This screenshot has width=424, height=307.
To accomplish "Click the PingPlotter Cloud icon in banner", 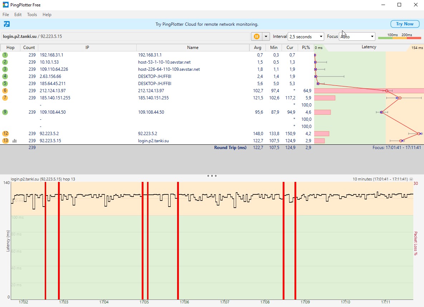I will click(x=7, y=24).
